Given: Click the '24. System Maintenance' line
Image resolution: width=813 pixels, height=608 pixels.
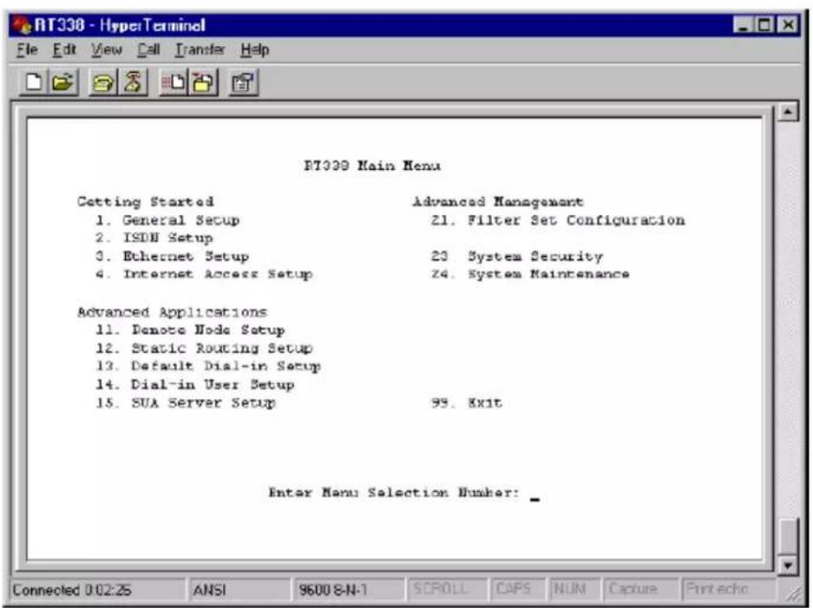Looking at the screenshot, I should 530,274.
